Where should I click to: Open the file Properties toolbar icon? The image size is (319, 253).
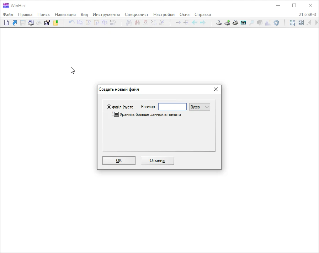tap(47, 23)
